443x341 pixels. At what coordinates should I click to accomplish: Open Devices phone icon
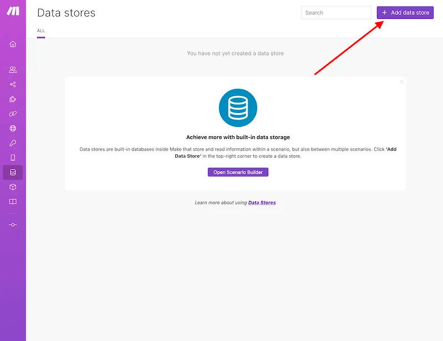13,158
